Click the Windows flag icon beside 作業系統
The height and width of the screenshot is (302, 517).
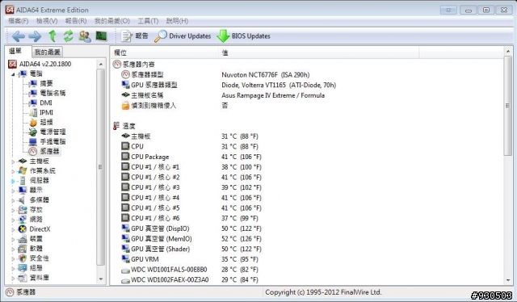coord(23,170)
